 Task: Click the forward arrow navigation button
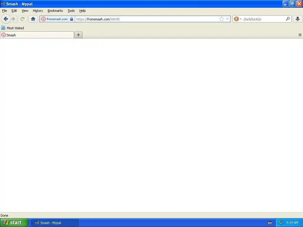point(13,19)
